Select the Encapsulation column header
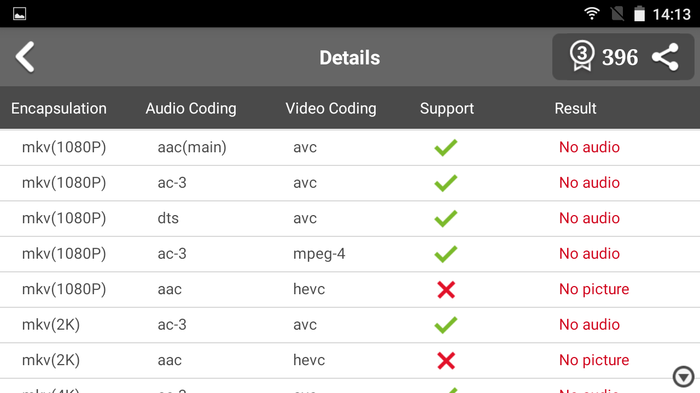Viewport: 700px width, 393px height. coord(59,108)
